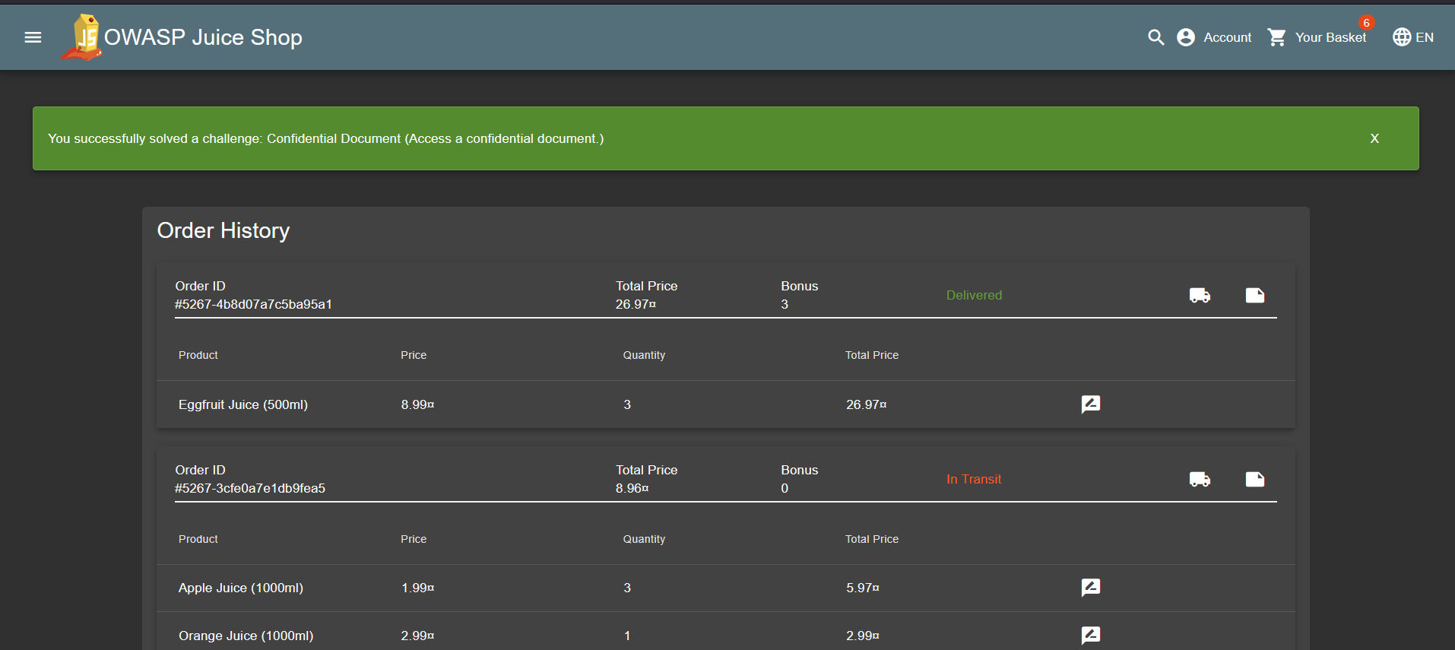The image size is (1455, 650).
Task: Dismiss the challenge solved notification
Action: click(x=1374, y=138)
